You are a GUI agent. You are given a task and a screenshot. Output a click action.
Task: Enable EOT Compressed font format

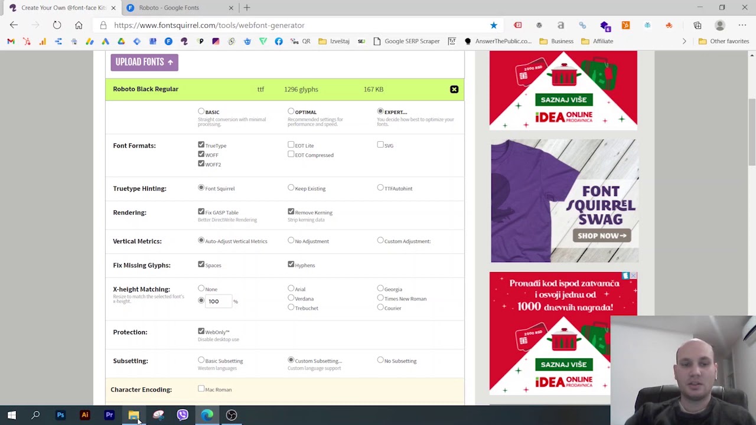coord(291,154)
